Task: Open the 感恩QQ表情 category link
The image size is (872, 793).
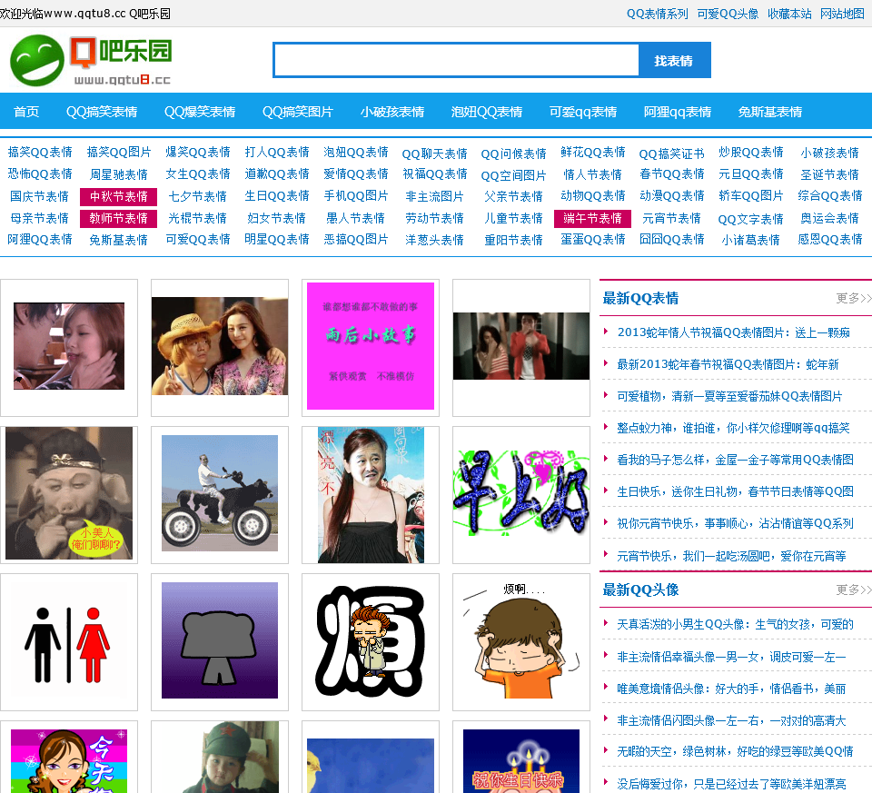Action: pyautogui.click(x=829, y=240)
